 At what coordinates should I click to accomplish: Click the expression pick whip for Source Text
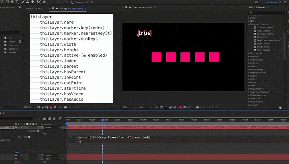[26, 137]
